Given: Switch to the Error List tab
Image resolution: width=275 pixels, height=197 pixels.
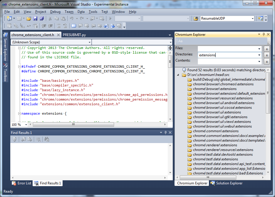Looking at the screenshot, I should (x=22, y=183).
